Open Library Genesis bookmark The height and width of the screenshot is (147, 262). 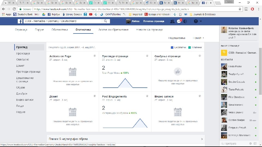tap(72, 14)
